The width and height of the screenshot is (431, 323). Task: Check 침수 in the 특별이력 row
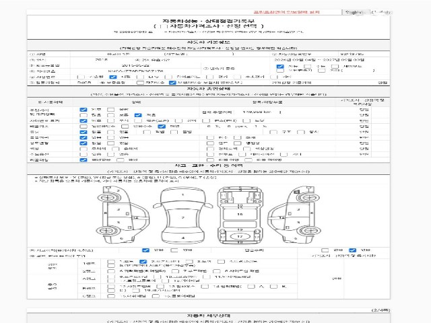click(x=210, y=137)
